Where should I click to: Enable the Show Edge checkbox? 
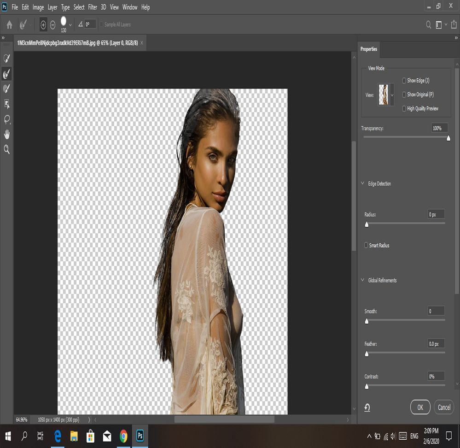[x=404, y=81]
